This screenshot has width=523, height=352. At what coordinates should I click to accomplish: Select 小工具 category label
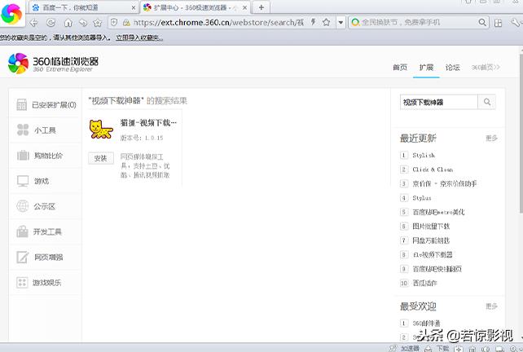45,130
